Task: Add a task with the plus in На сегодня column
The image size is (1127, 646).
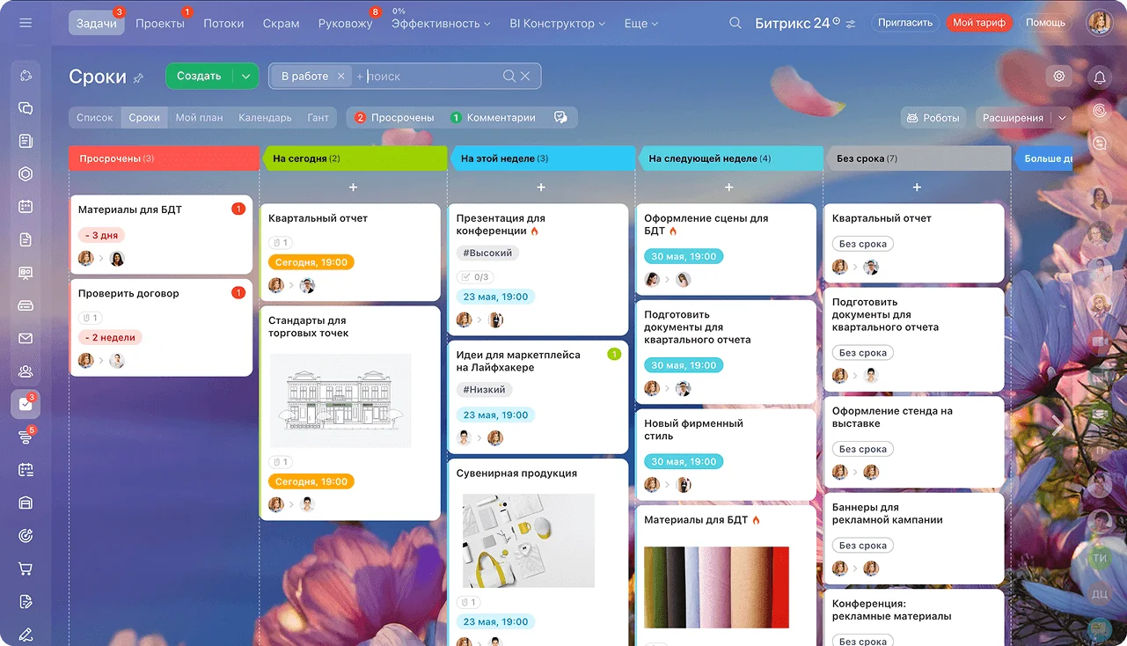Action: pyautogui.click(x=352, y=187)
